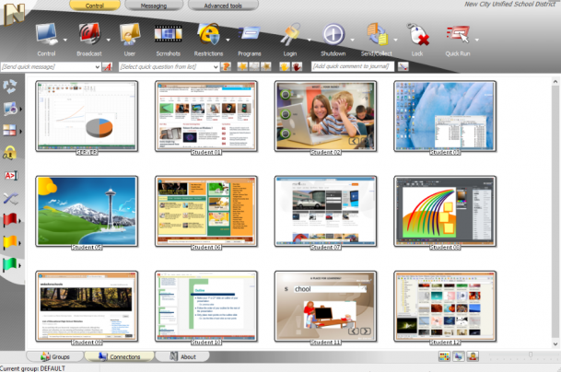
Task: Click the red A> text sidebar icon
Action: (11, 176)
